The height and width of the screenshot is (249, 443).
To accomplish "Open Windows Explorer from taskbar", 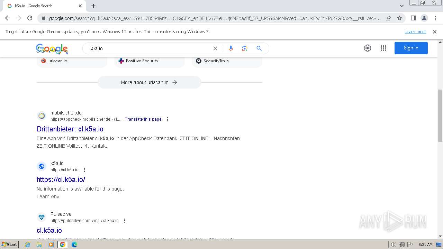I will point(39,245).
